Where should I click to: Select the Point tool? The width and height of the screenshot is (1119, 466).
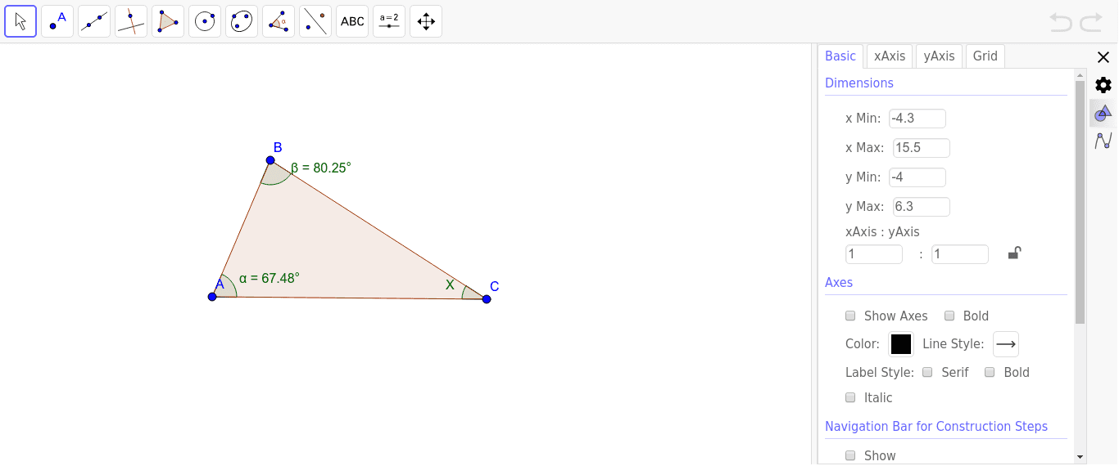[57, 21]
